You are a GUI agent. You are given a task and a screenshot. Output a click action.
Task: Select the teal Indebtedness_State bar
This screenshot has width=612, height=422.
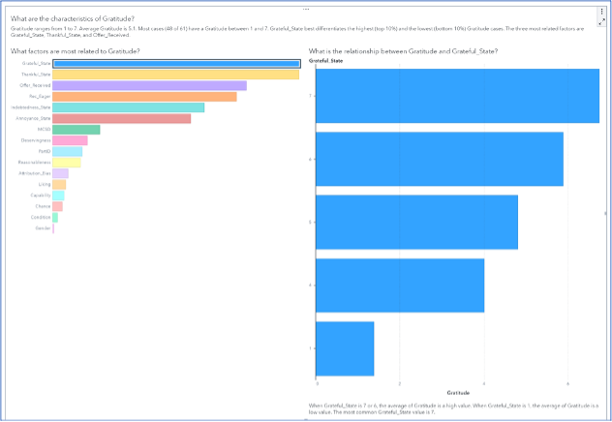(x=128, y=107)
